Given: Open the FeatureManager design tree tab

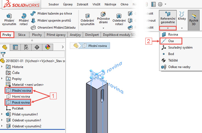Looking at the screenshot, I should (x=5, y=47).
